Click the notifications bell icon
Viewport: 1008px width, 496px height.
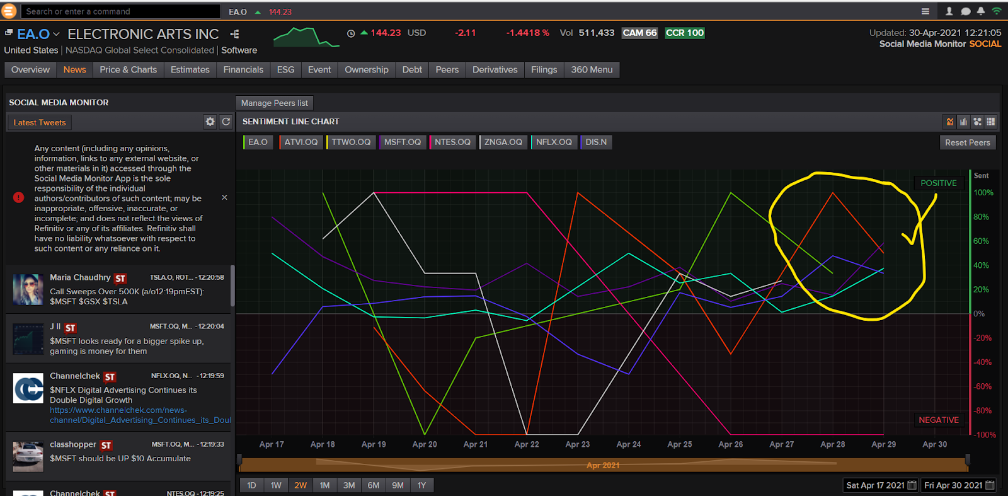tap(980, 11)
